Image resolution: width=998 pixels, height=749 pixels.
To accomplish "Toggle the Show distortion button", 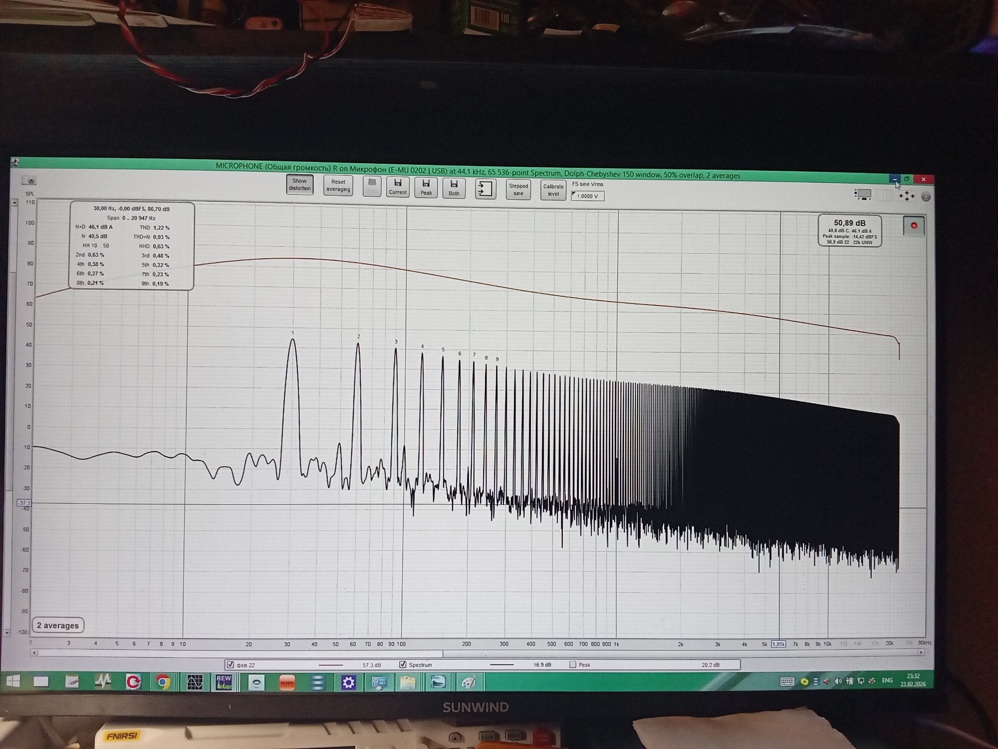I will (x=299, y=185).
